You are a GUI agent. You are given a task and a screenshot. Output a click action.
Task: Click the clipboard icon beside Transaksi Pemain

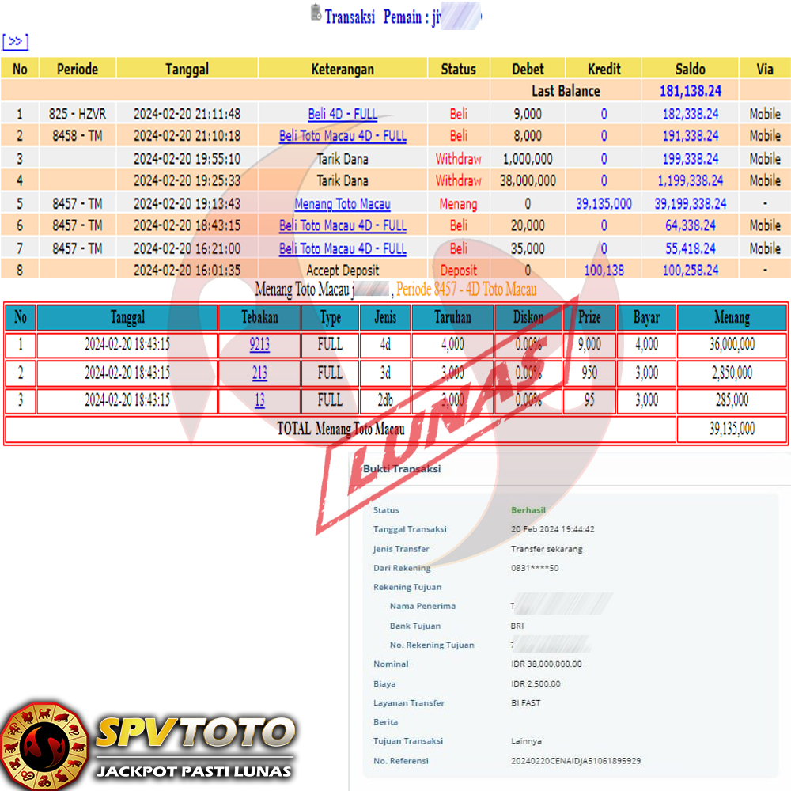316,13
